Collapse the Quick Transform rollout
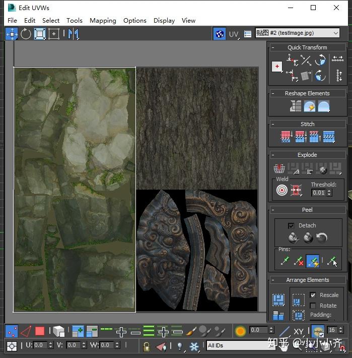 point(307,47)
